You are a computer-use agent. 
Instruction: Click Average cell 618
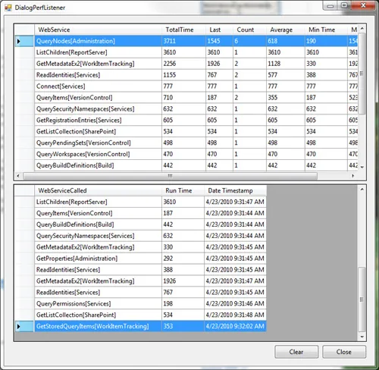click(286, 41)
